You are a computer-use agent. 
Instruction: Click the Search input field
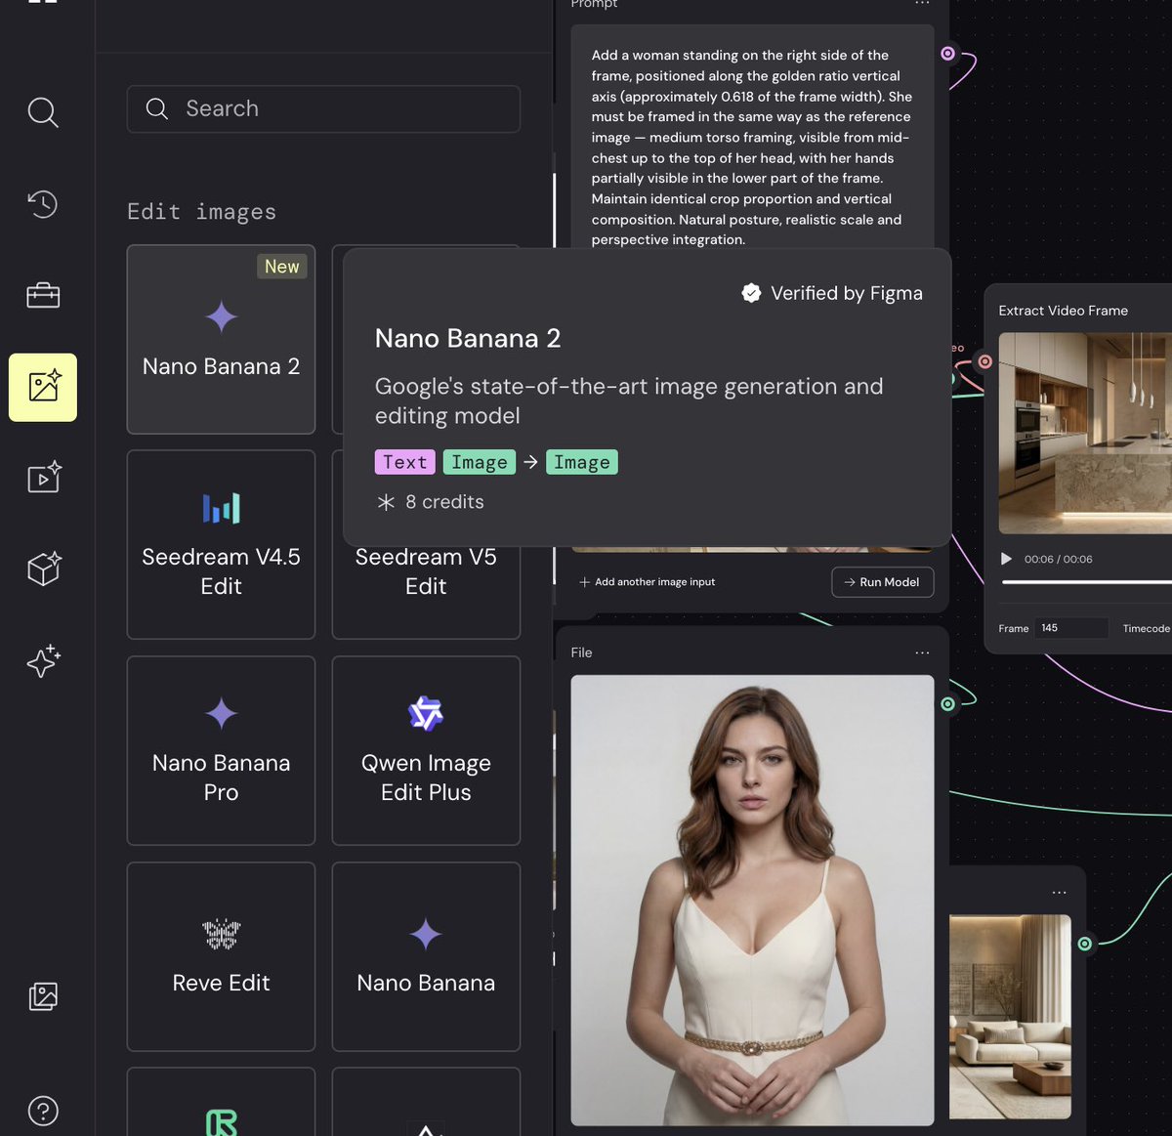click(323, 108)
